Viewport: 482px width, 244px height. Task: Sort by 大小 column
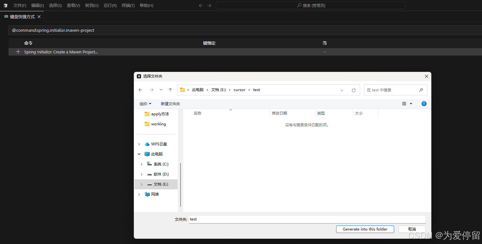tap(359, 113)
